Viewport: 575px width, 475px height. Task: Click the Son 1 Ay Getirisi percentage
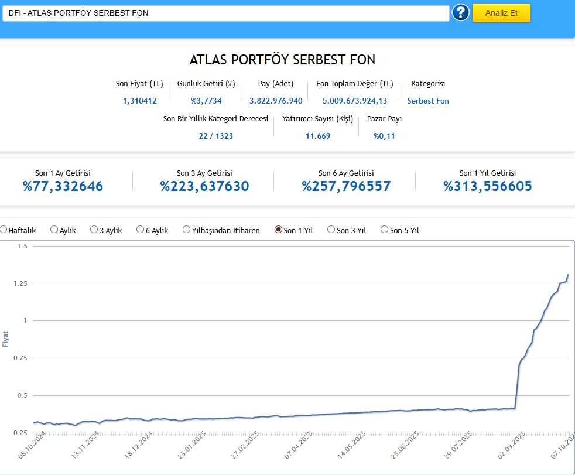click(63, 186)
